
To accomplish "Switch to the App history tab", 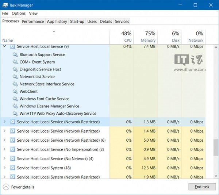I will coord(57,22).
